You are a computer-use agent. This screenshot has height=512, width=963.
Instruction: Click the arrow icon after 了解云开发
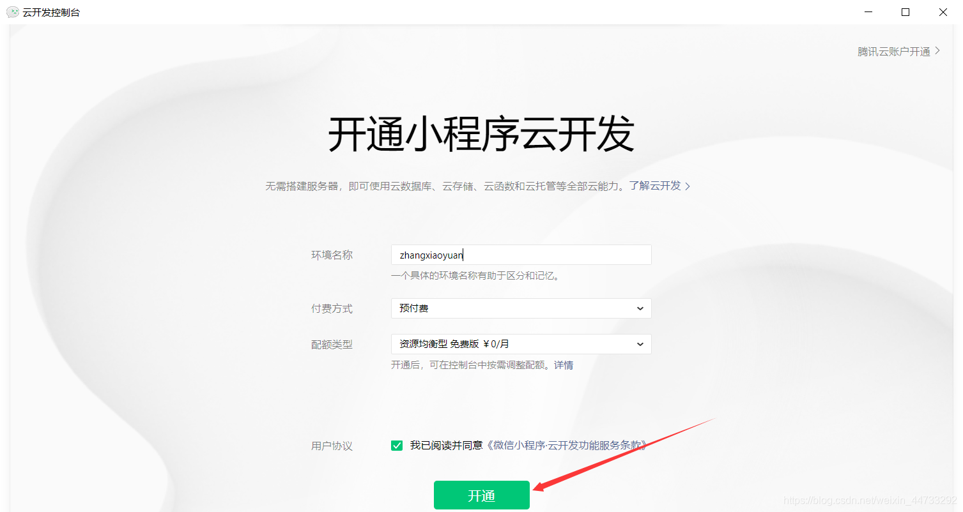pyautogui.click(x=688, y=186)
